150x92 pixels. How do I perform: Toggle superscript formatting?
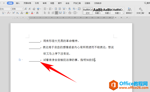coord(14,13)
